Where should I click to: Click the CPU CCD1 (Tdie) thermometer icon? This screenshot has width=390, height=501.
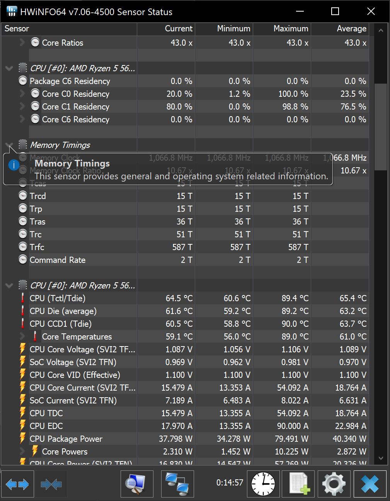coord(23,324)
